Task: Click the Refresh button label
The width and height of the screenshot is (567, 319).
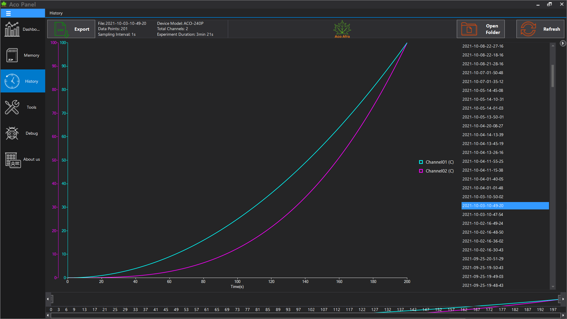Action: (x=552, y=29)
